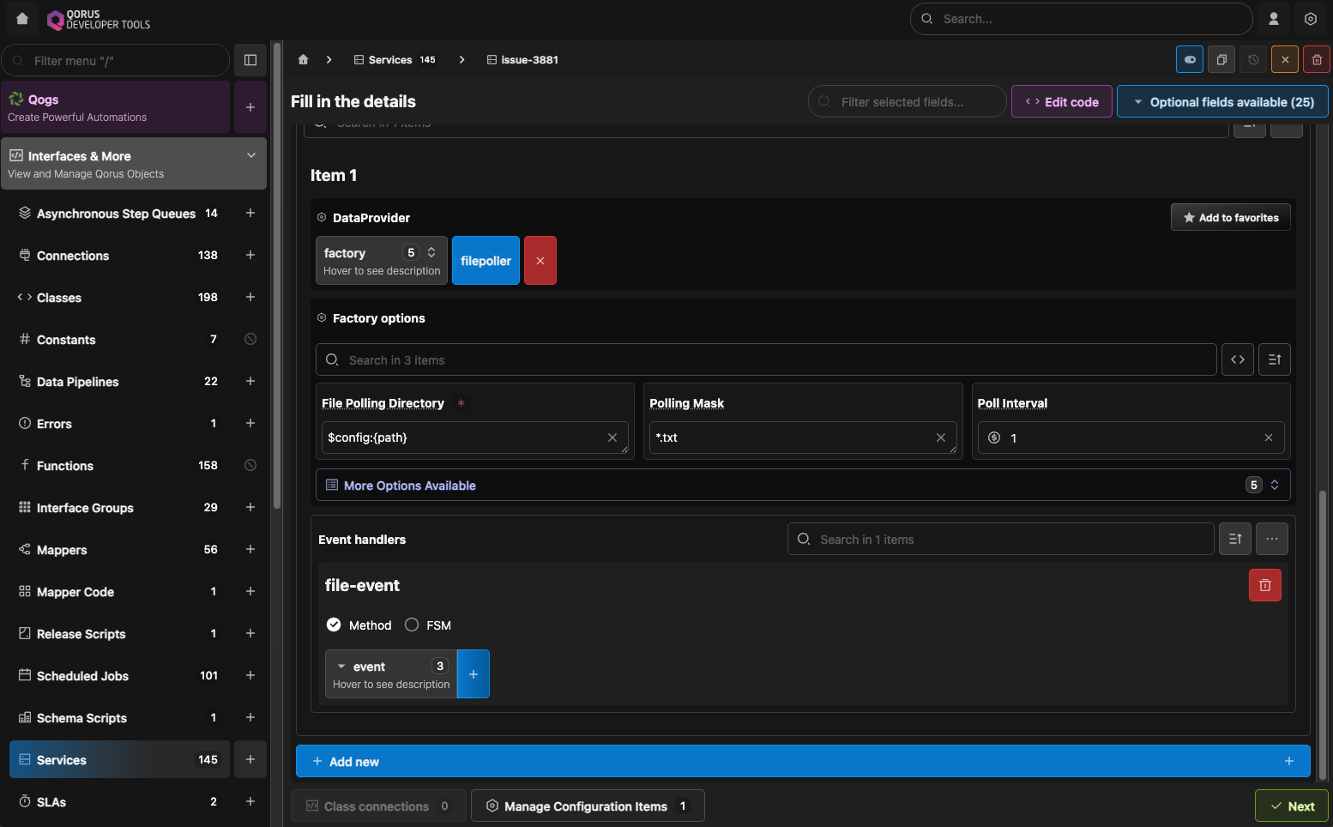Screen dimensions: 1333x827
Task: Select the Method radio option
Action: point(334,625)
